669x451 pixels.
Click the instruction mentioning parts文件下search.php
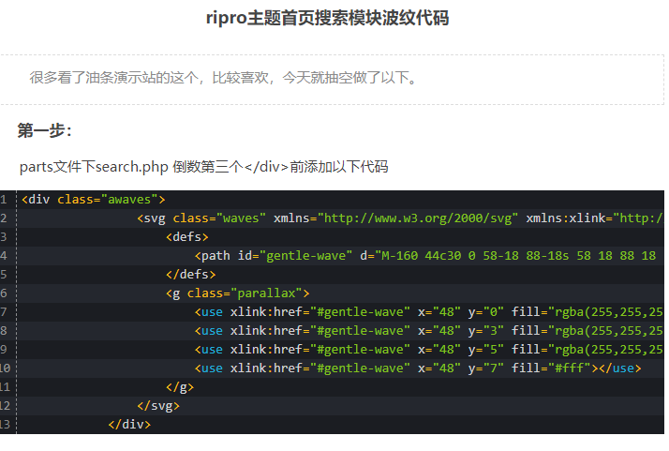click(x=204, y=167)
